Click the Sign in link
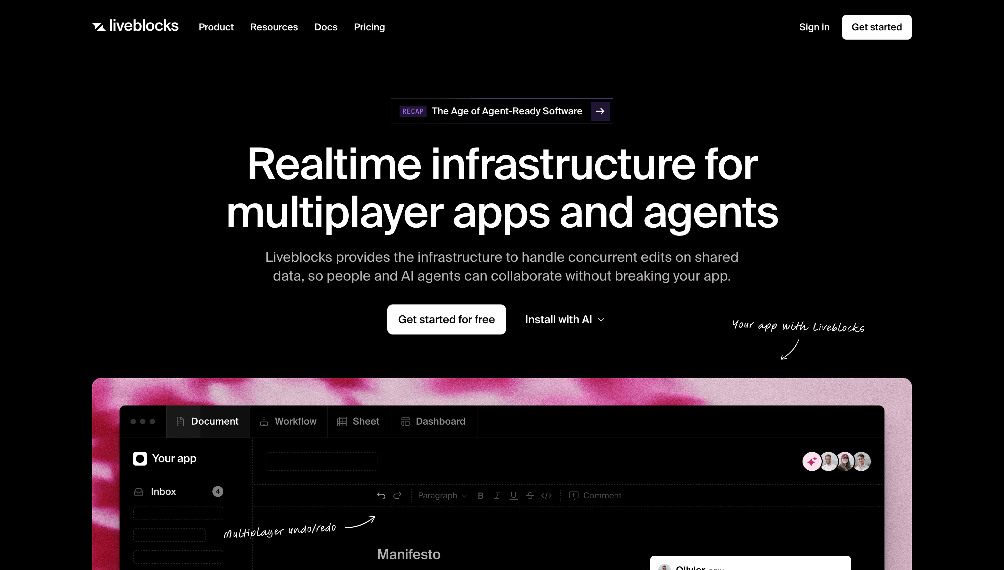1004x570 pixels. point(814,27)
